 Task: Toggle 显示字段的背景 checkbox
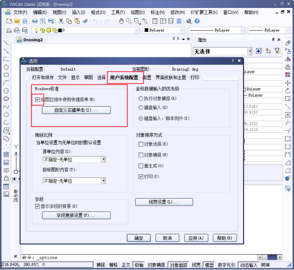coord(37,206)
